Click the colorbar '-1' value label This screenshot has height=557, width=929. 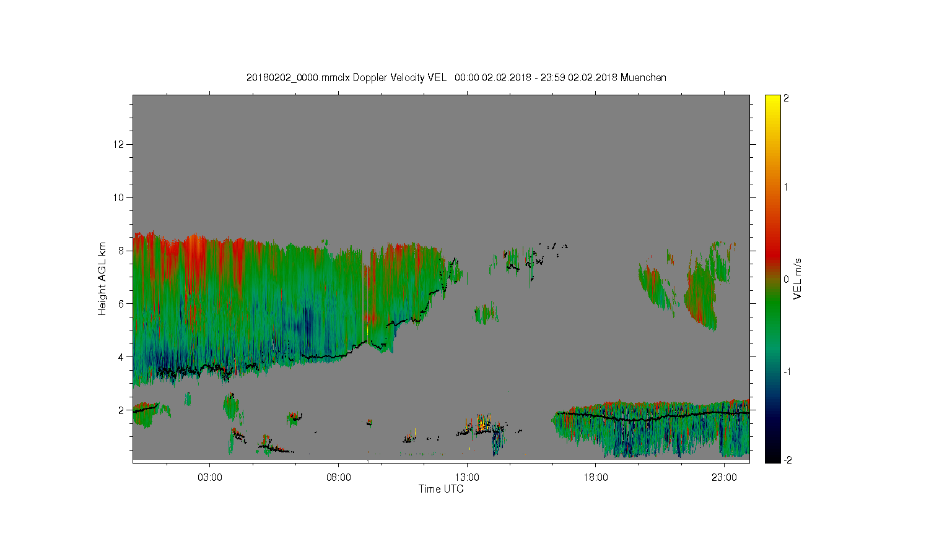click(787, 371)
